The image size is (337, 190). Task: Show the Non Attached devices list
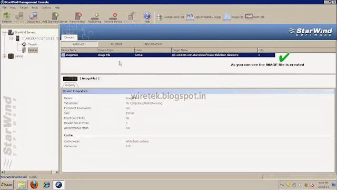click(153, 44)
